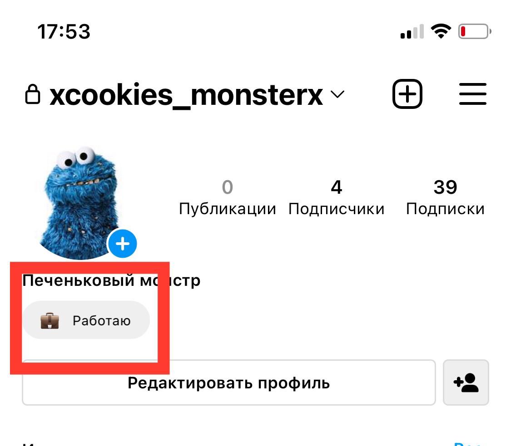Tap the cellular signal bars icon
The height and width of the screenshot is (446, 511).
click(x=412, y=32)
